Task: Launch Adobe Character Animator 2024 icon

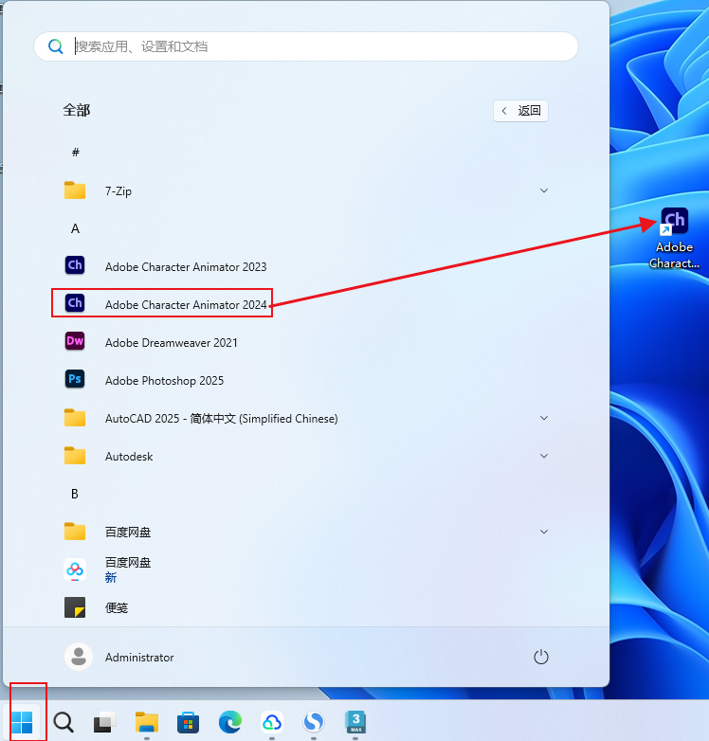Action: pyautogui.click(x=75, y=303)
